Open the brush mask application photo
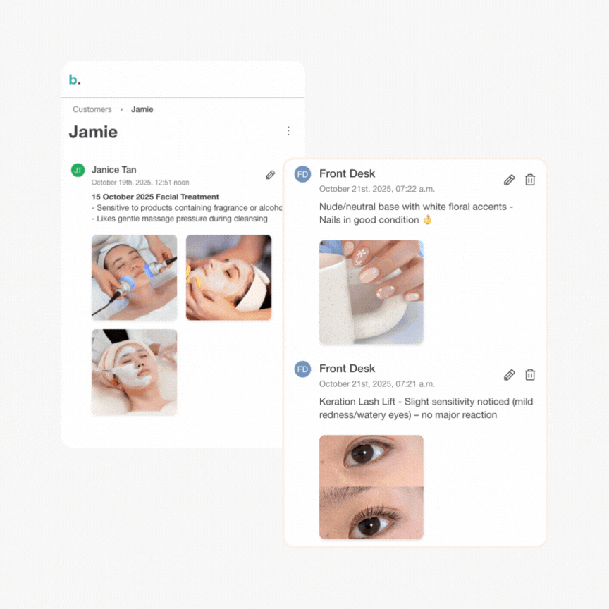Screen dimensions: 609x609 tap(135, 372)
